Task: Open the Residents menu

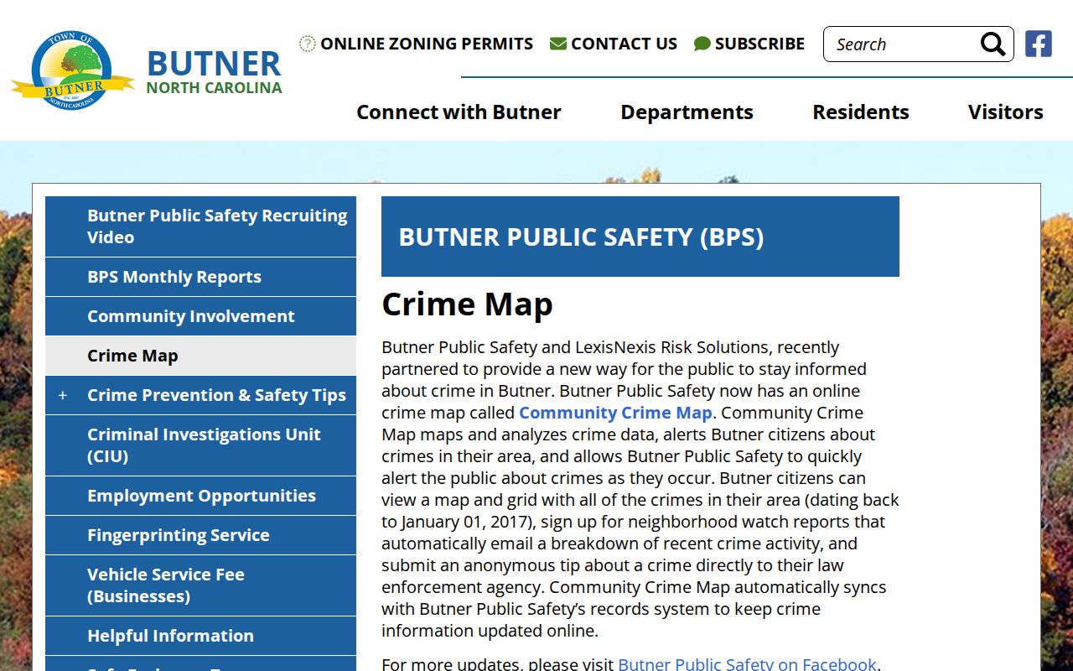Action: 861,112
